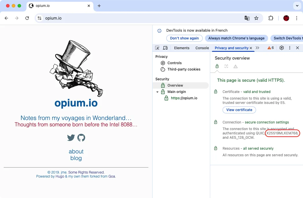Image resolution: width=303 pixels, height=198 pixels.
Task: Open the about link
Action: tap(76, 151)
